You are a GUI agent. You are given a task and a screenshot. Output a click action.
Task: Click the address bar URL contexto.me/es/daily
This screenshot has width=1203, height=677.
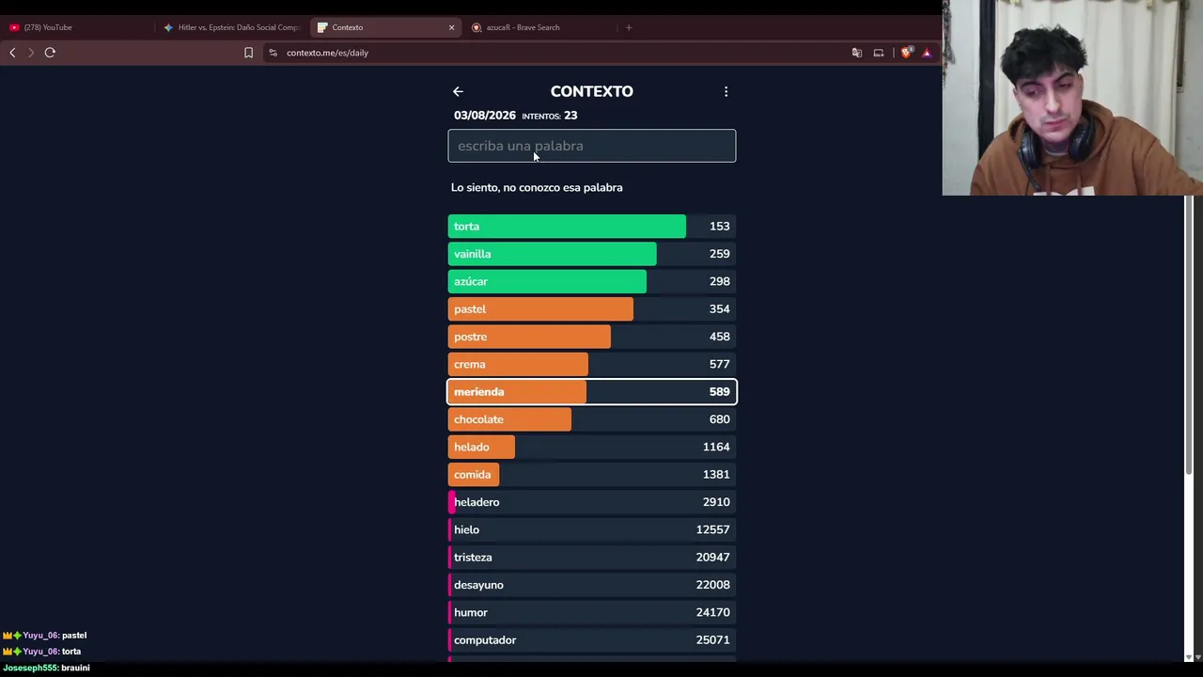327,53
